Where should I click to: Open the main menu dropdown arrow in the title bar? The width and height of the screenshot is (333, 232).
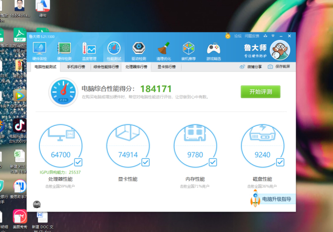[273, 36]
